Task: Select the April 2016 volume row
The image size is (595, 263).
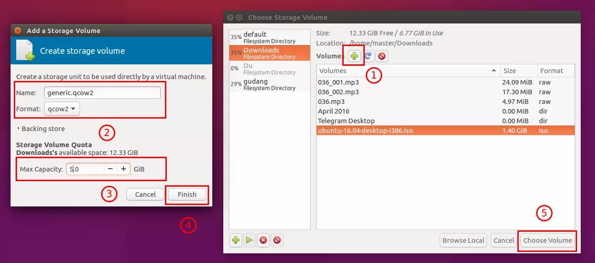Action: tap(445, 111)
